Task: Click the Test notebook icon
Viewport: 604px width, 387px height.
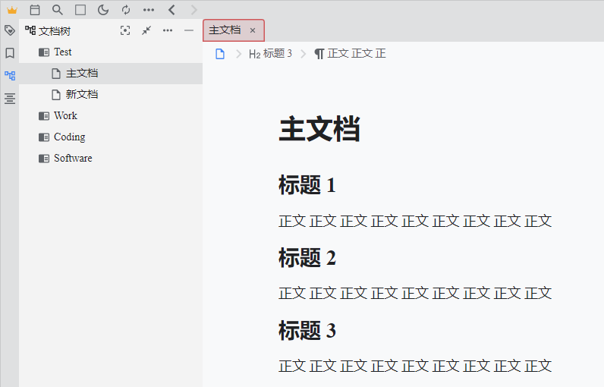Action: point(44,52)
